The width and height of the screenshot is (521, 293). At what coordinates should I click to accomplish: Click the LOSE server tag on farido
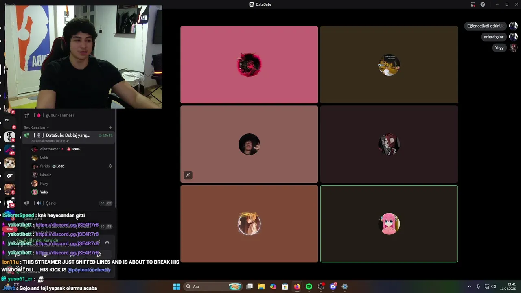pos(58,166)
